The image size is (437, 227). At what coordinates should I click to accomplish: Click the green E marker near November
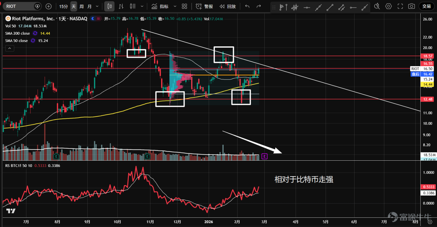coord(147,156)
